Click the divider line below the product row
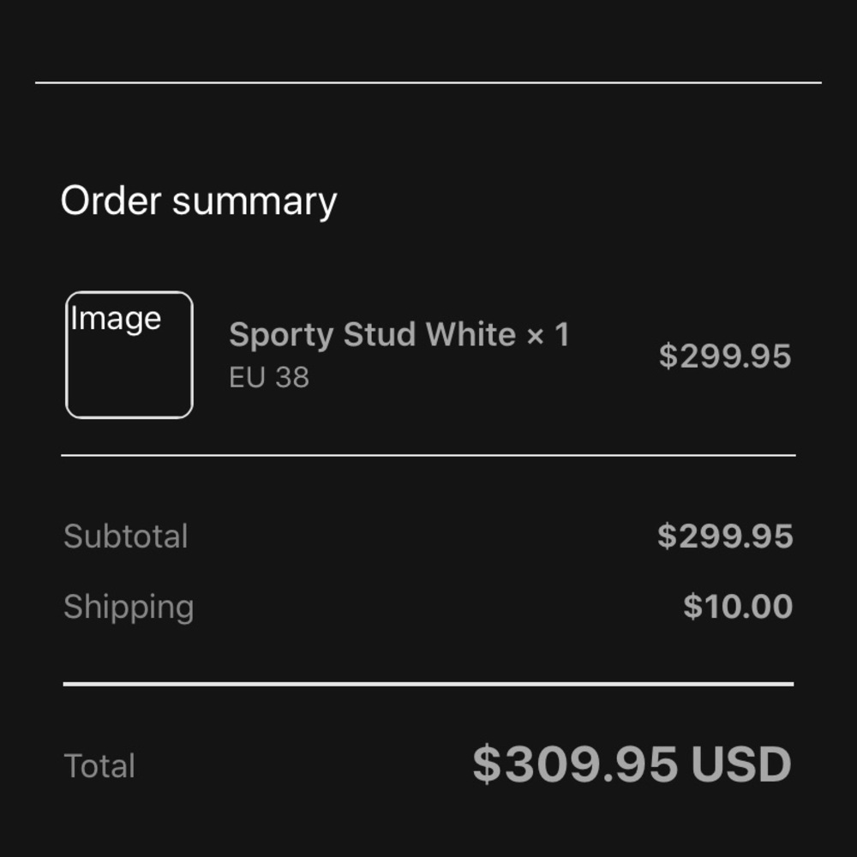 click(428, 455)
